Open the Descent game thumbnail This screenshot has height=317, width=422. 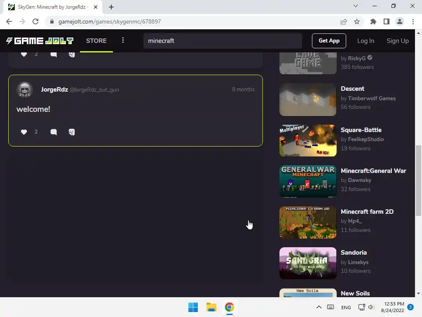click(x=308, y=100)
